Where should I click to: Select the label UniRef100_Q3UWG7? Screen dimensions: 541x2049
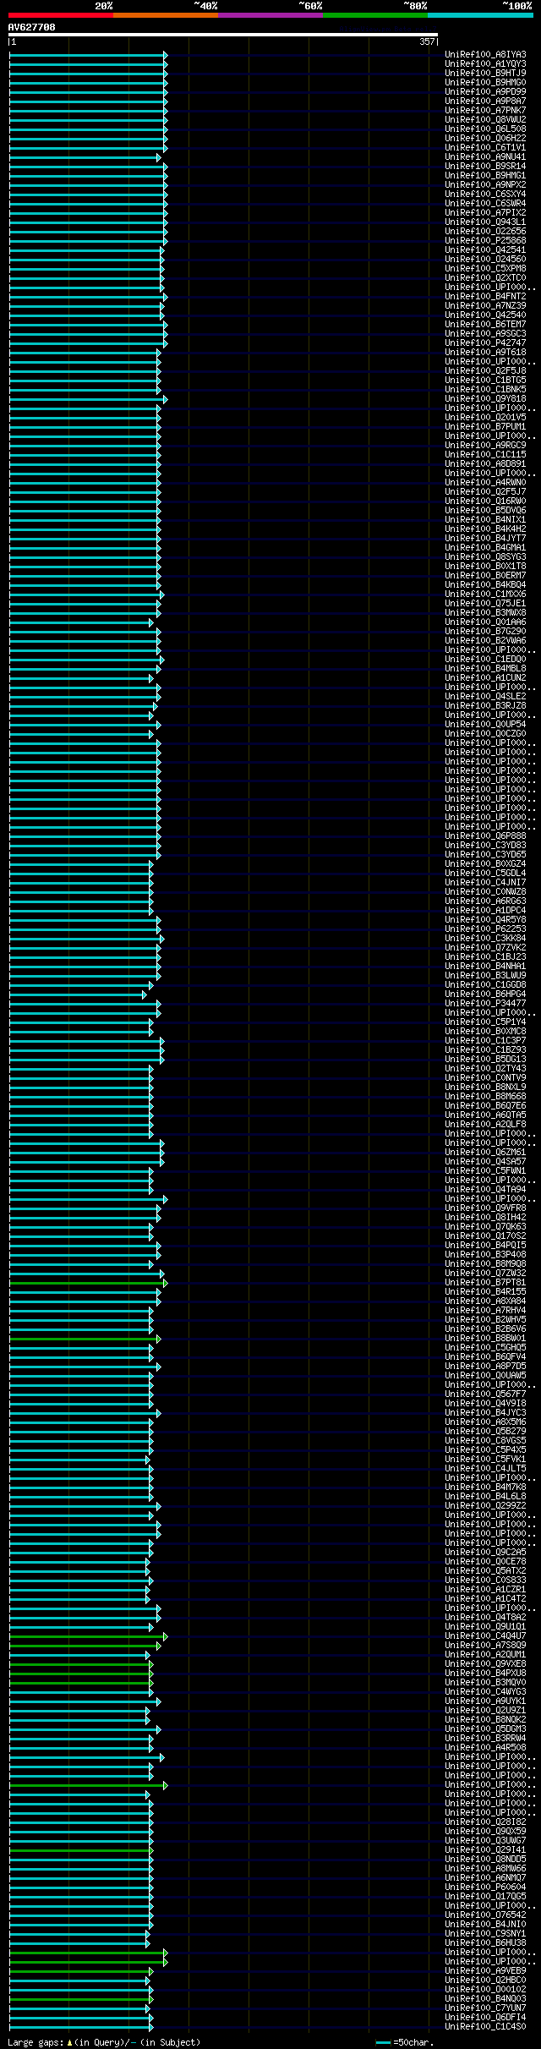pos(485,1841)
